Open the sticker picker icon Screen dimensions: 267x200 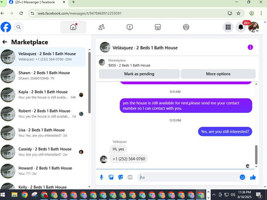coord(121,177)
